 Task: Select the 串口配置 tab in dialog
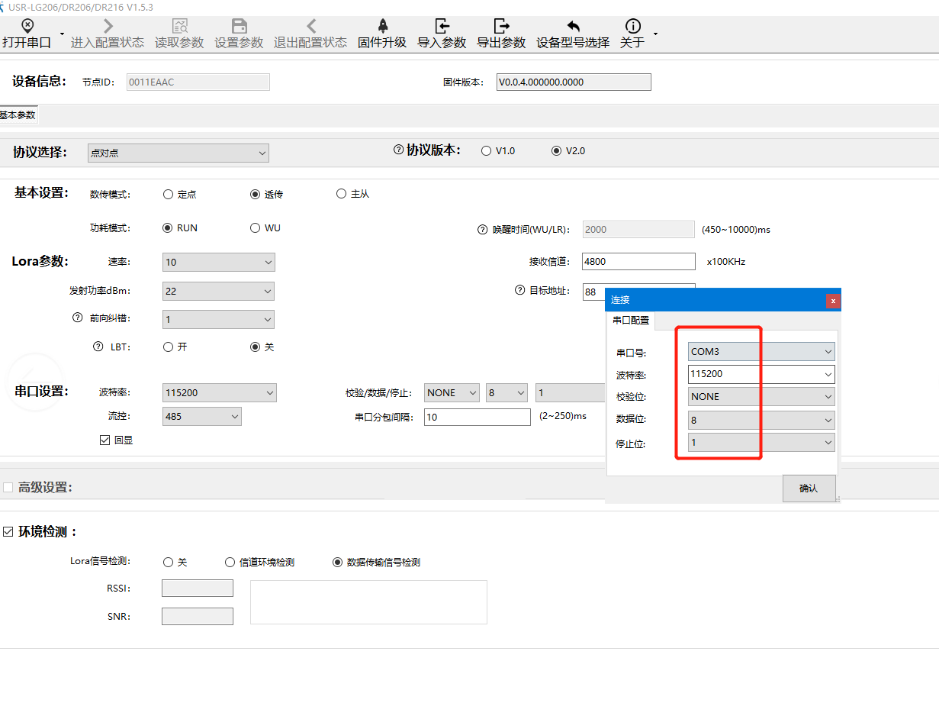631,321
